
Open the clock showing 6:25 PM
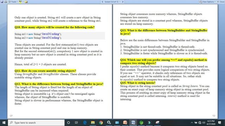coord(211,122)
